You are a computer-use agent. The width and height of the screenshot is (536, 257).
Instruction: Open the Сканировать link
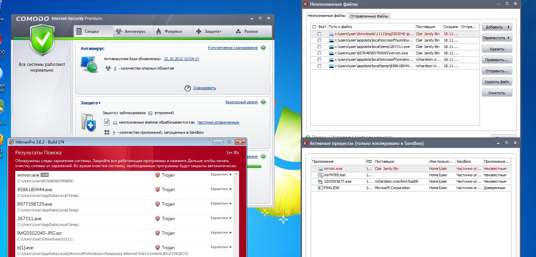[x=205, y=88]
